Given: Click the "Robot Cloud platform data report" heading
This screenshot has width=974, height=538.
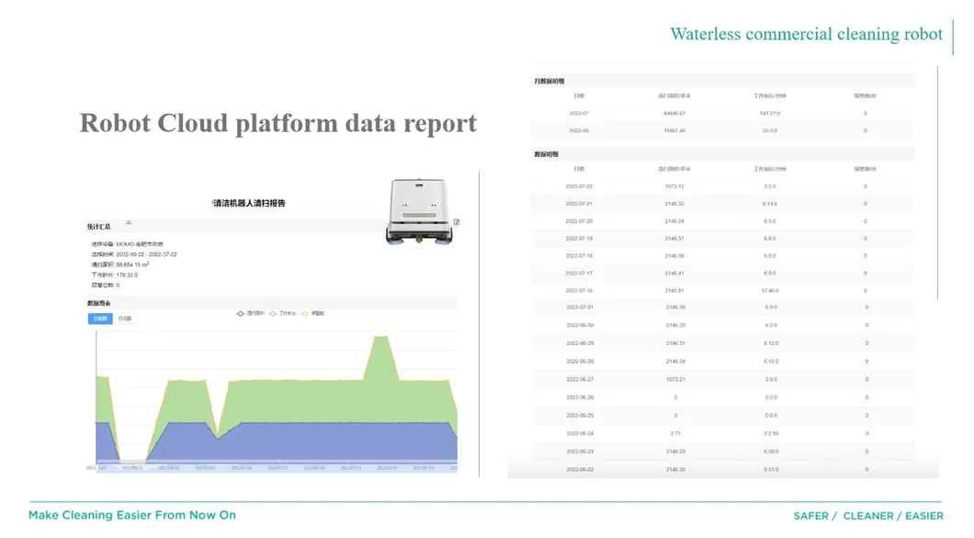Looking at the screenshot, I should [x=277, y=123].
